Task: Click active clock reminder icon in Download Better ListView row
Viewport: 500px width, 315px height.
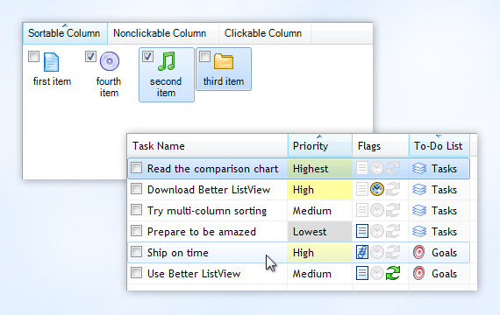Action: [x=377, y=189]
